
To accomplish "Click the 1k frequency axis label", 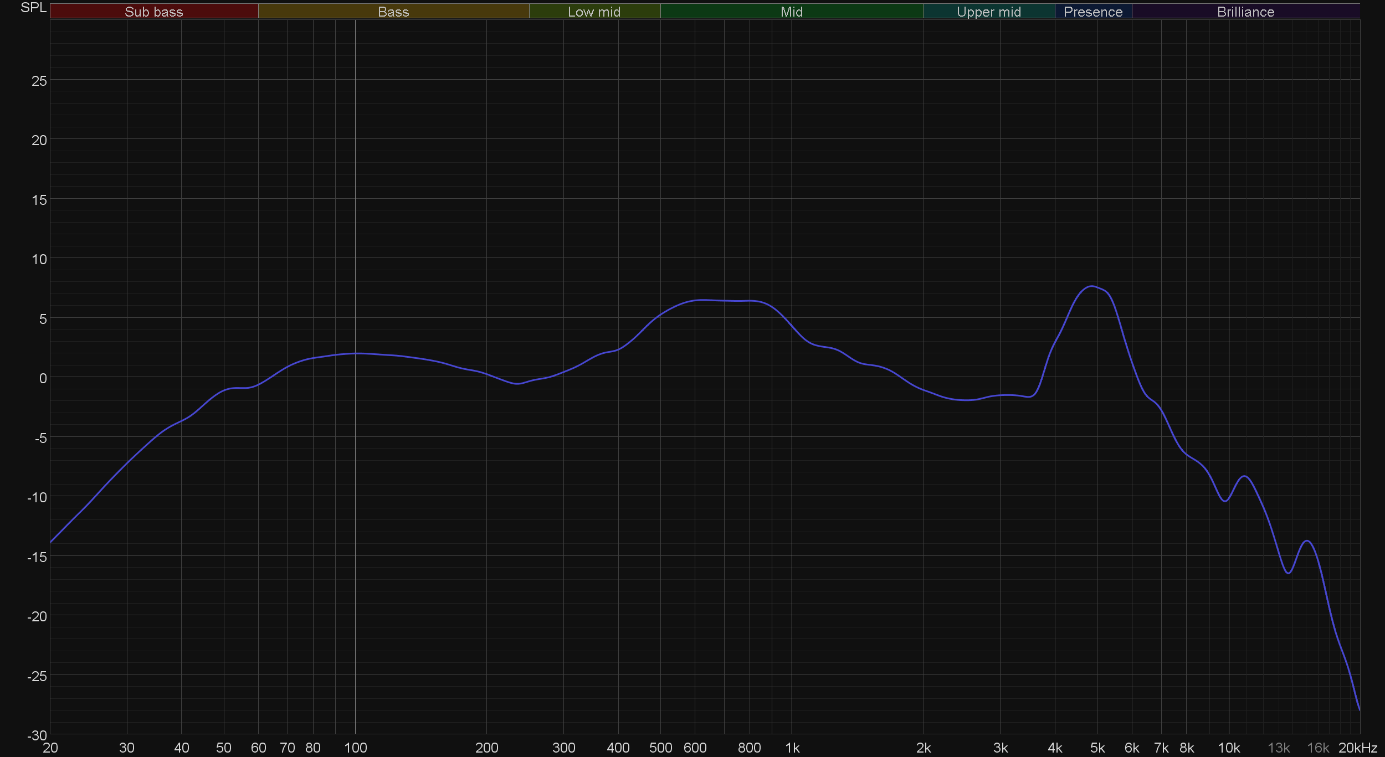I will [792, 748].
